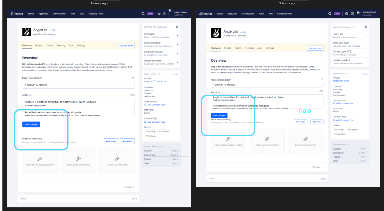Open the Designer jobs chevron in the left screenshot
This screenshot has height=211, width=384.
click(178, 151)
